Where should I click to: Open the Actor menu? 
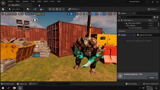[52, 1]
